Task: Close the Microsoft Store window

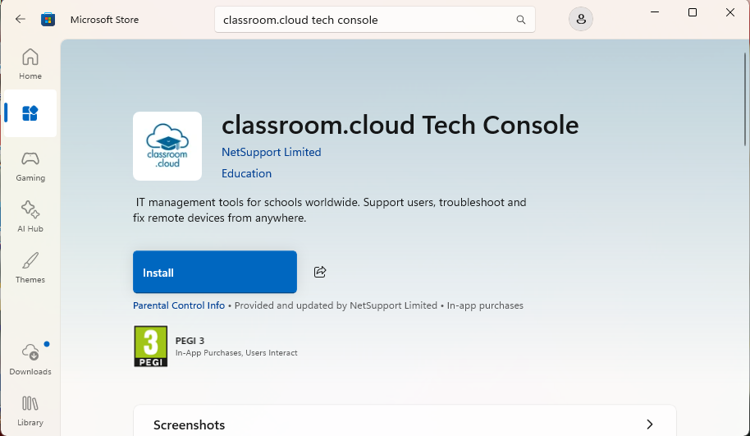Action: 730,12
